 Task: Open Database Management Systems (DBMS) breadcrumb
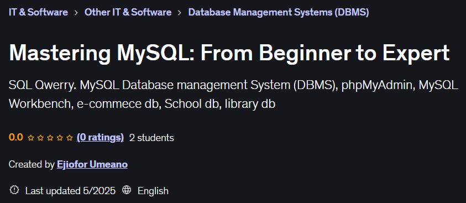click(279, 13)
